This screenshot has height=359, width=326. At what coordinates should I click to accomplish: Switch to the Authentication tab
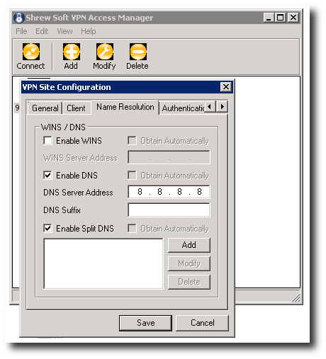[183, 108]
